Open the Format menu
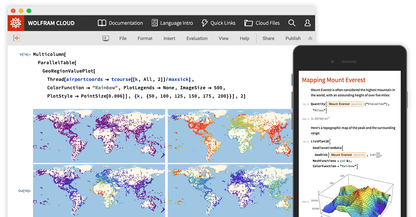The height and width of the screenshot is (217, 416). [x=145, y=38]
